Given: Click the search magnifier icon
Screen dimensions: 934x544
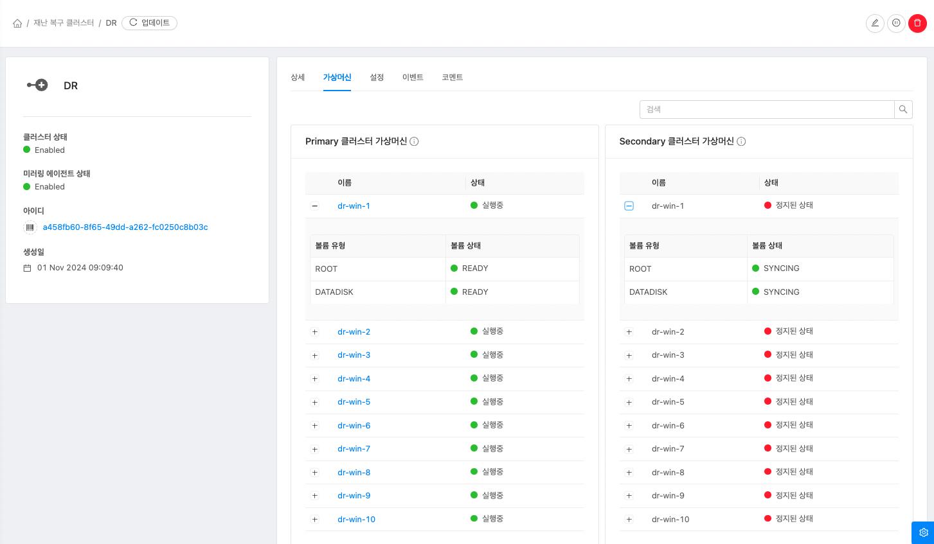Looking at the screenshot, I should coord(903,110).
